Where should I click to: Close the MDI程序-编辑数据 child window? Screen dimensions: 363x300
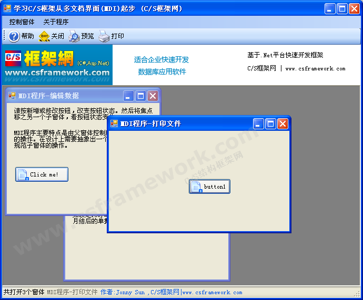pos(153,96)
